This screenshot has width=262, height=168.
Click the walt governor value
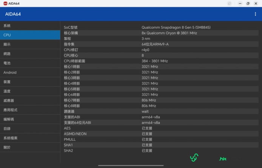[x=145, y=111]
